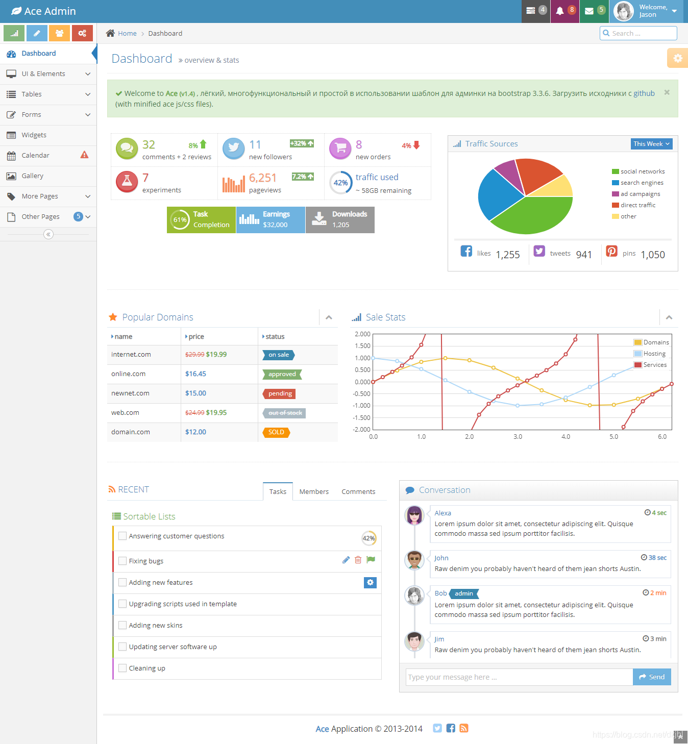Screen dimensions: 688x744
Task: Click the orange settings gear box
Action: [x=677, y=58]
